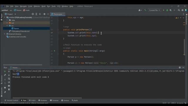Expand all in Project panel
188x106 pixels.
click(36, 14)
